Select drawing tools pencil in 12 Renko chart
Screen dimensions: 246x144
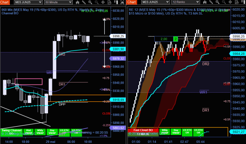click(x=211, y=2)
